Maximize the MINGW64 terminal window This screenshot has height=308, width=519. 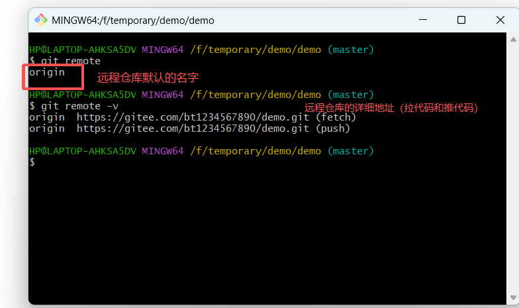pos(461,20)
